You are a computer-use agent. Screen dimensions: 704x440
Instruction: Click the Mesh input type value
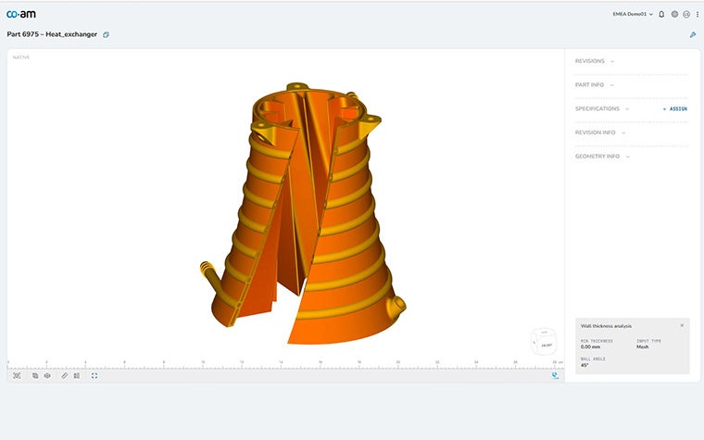click(643, 347)
